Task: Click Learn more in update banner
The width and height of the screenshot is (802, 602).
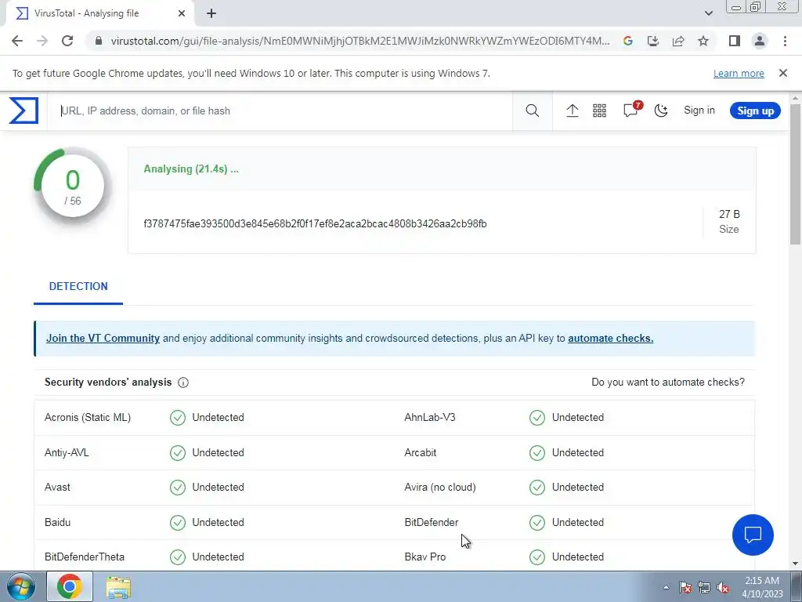Action: [739, 73]
